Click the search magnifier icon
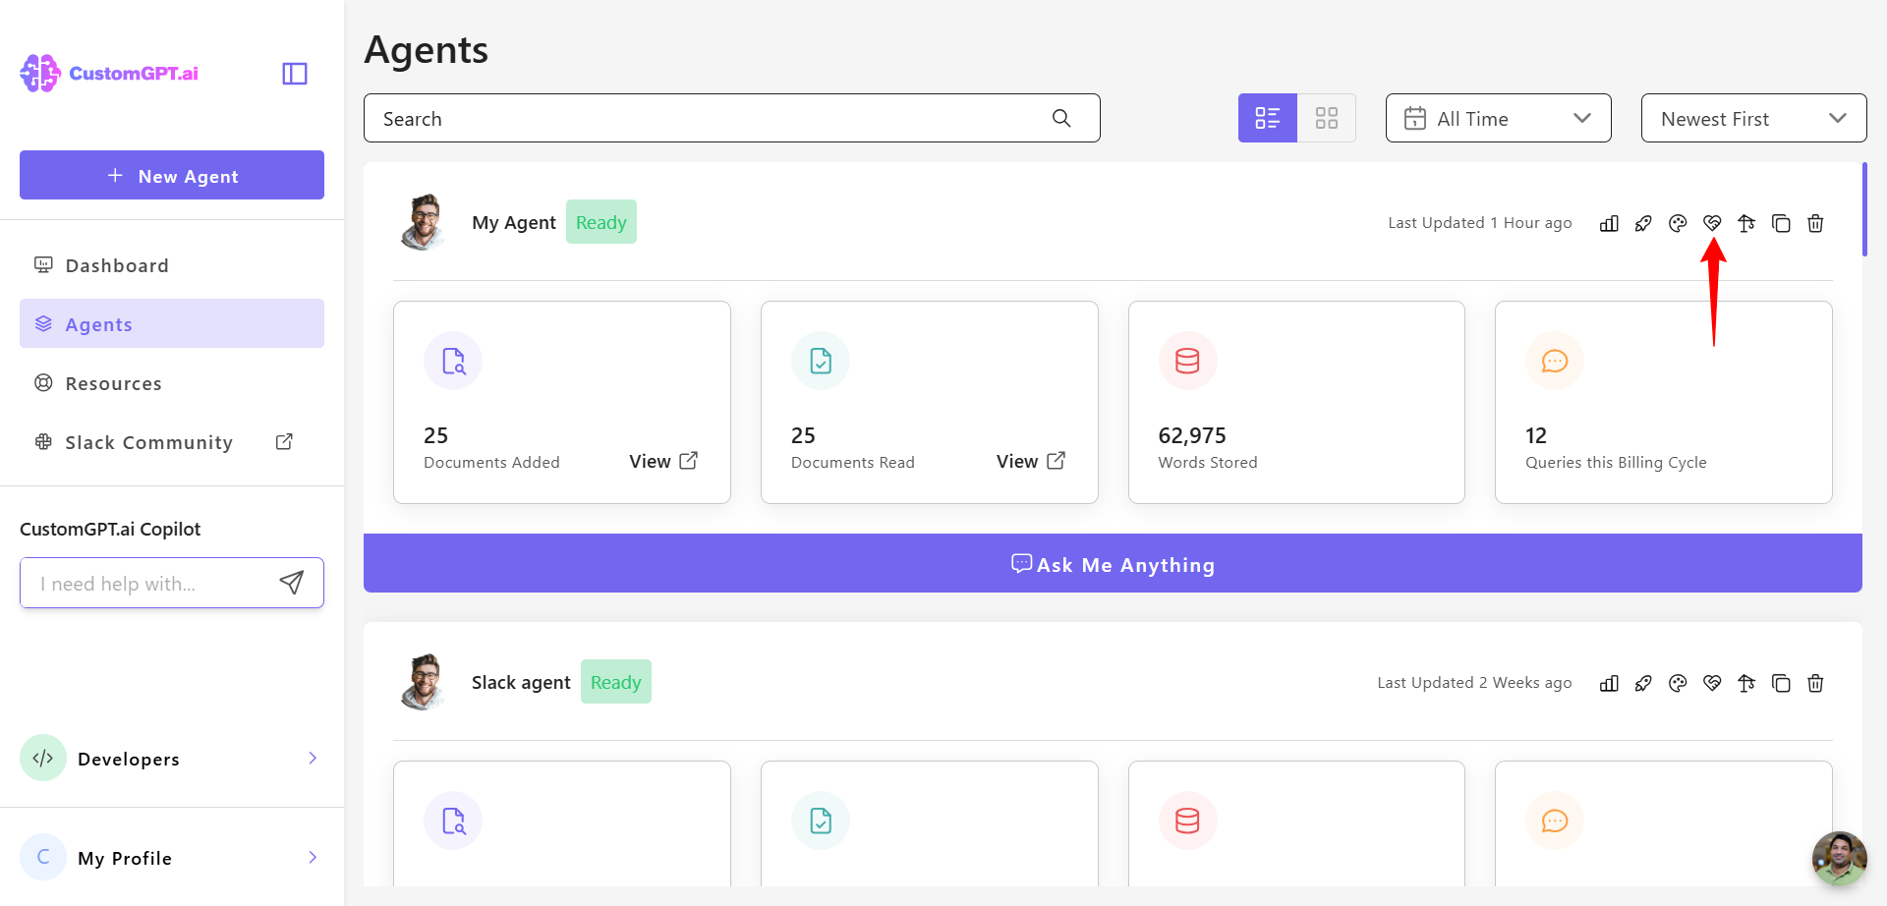This screenshot has height=906, width=1887. click(x=1061, y=118)
